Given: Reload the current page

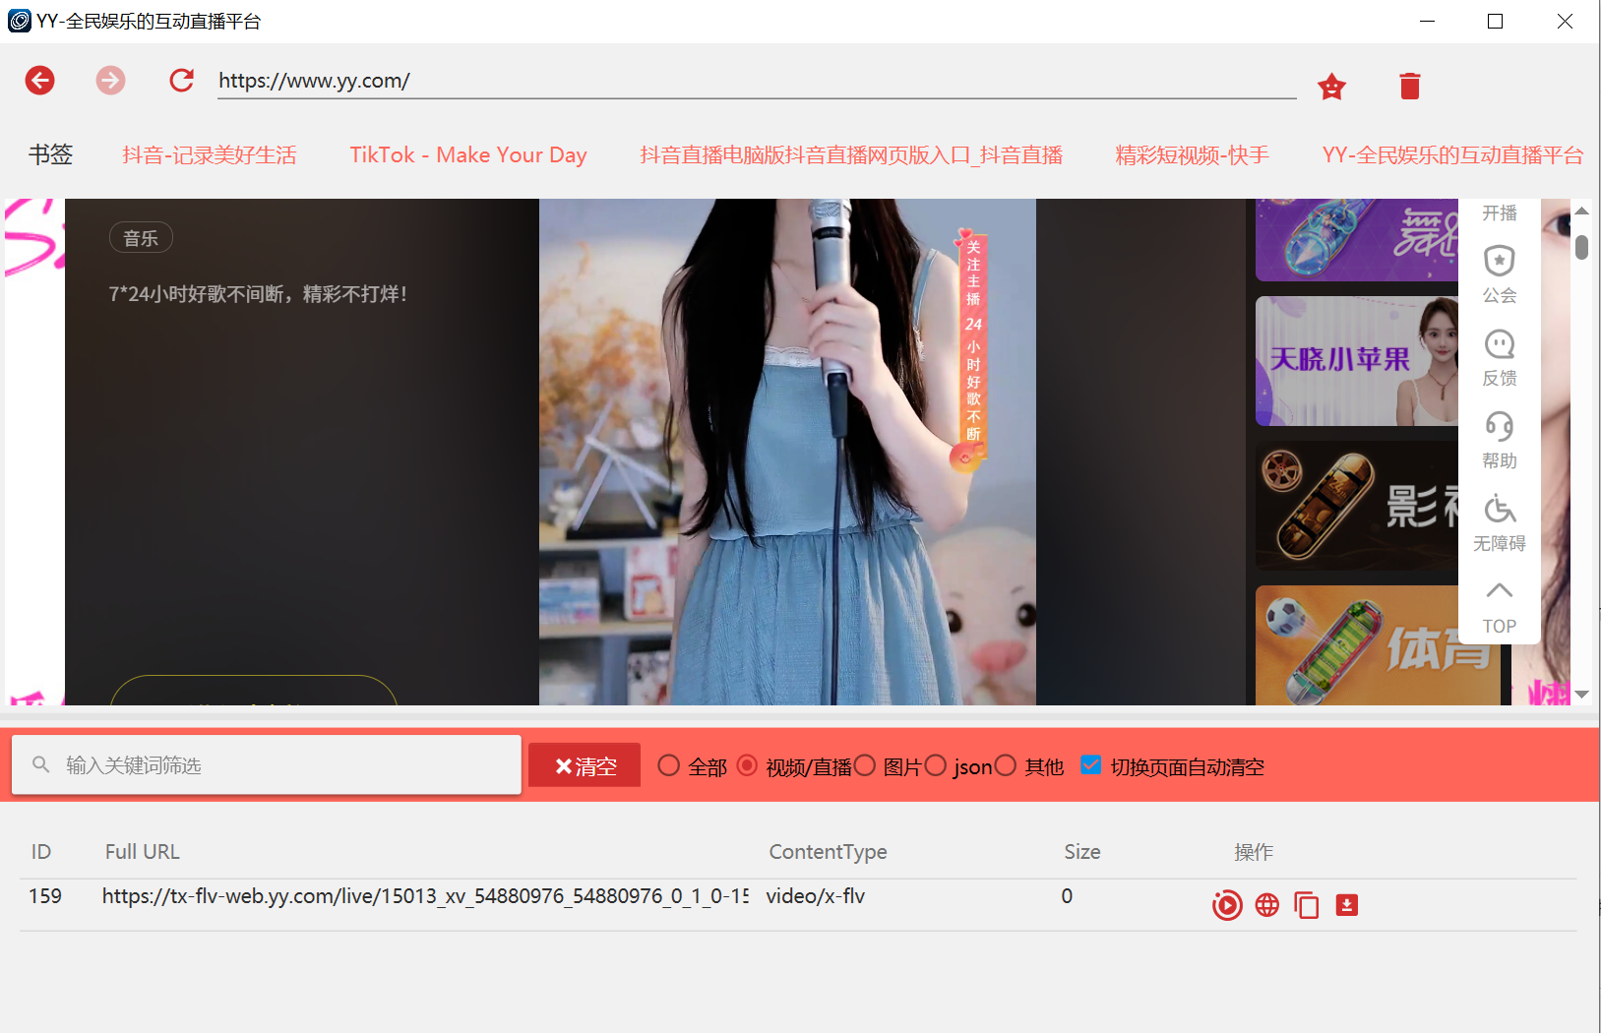Looking at the screenshot, I should click(181, 81).
